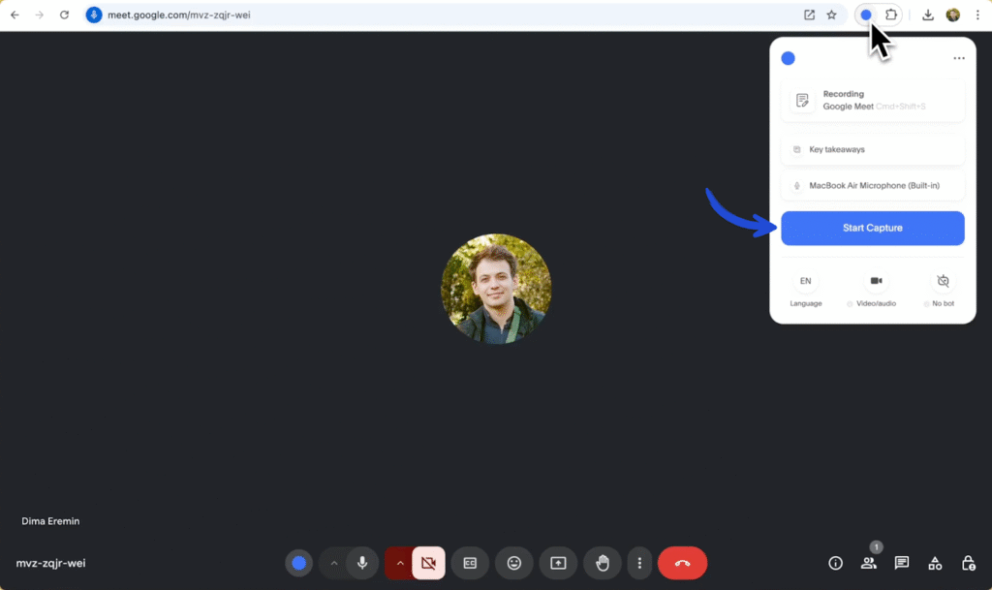Turn on closed captions
This screenshot has width=992, height=590.
[470, 563]
